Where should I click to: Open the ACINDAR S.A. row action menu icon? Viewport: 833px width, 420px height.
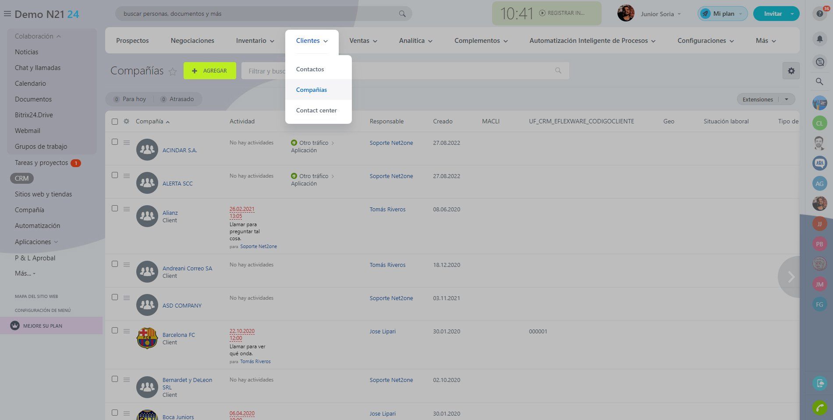127,143
